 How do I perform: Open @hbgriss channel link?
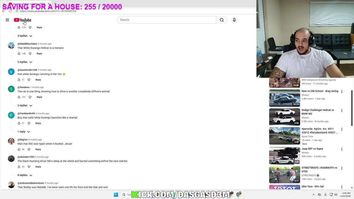click(22, 140)
